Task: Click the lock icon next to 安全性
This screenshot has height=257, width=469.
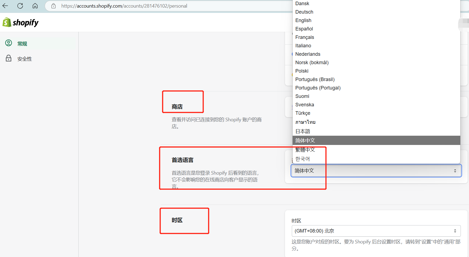Action: click(x=8, y=58)
